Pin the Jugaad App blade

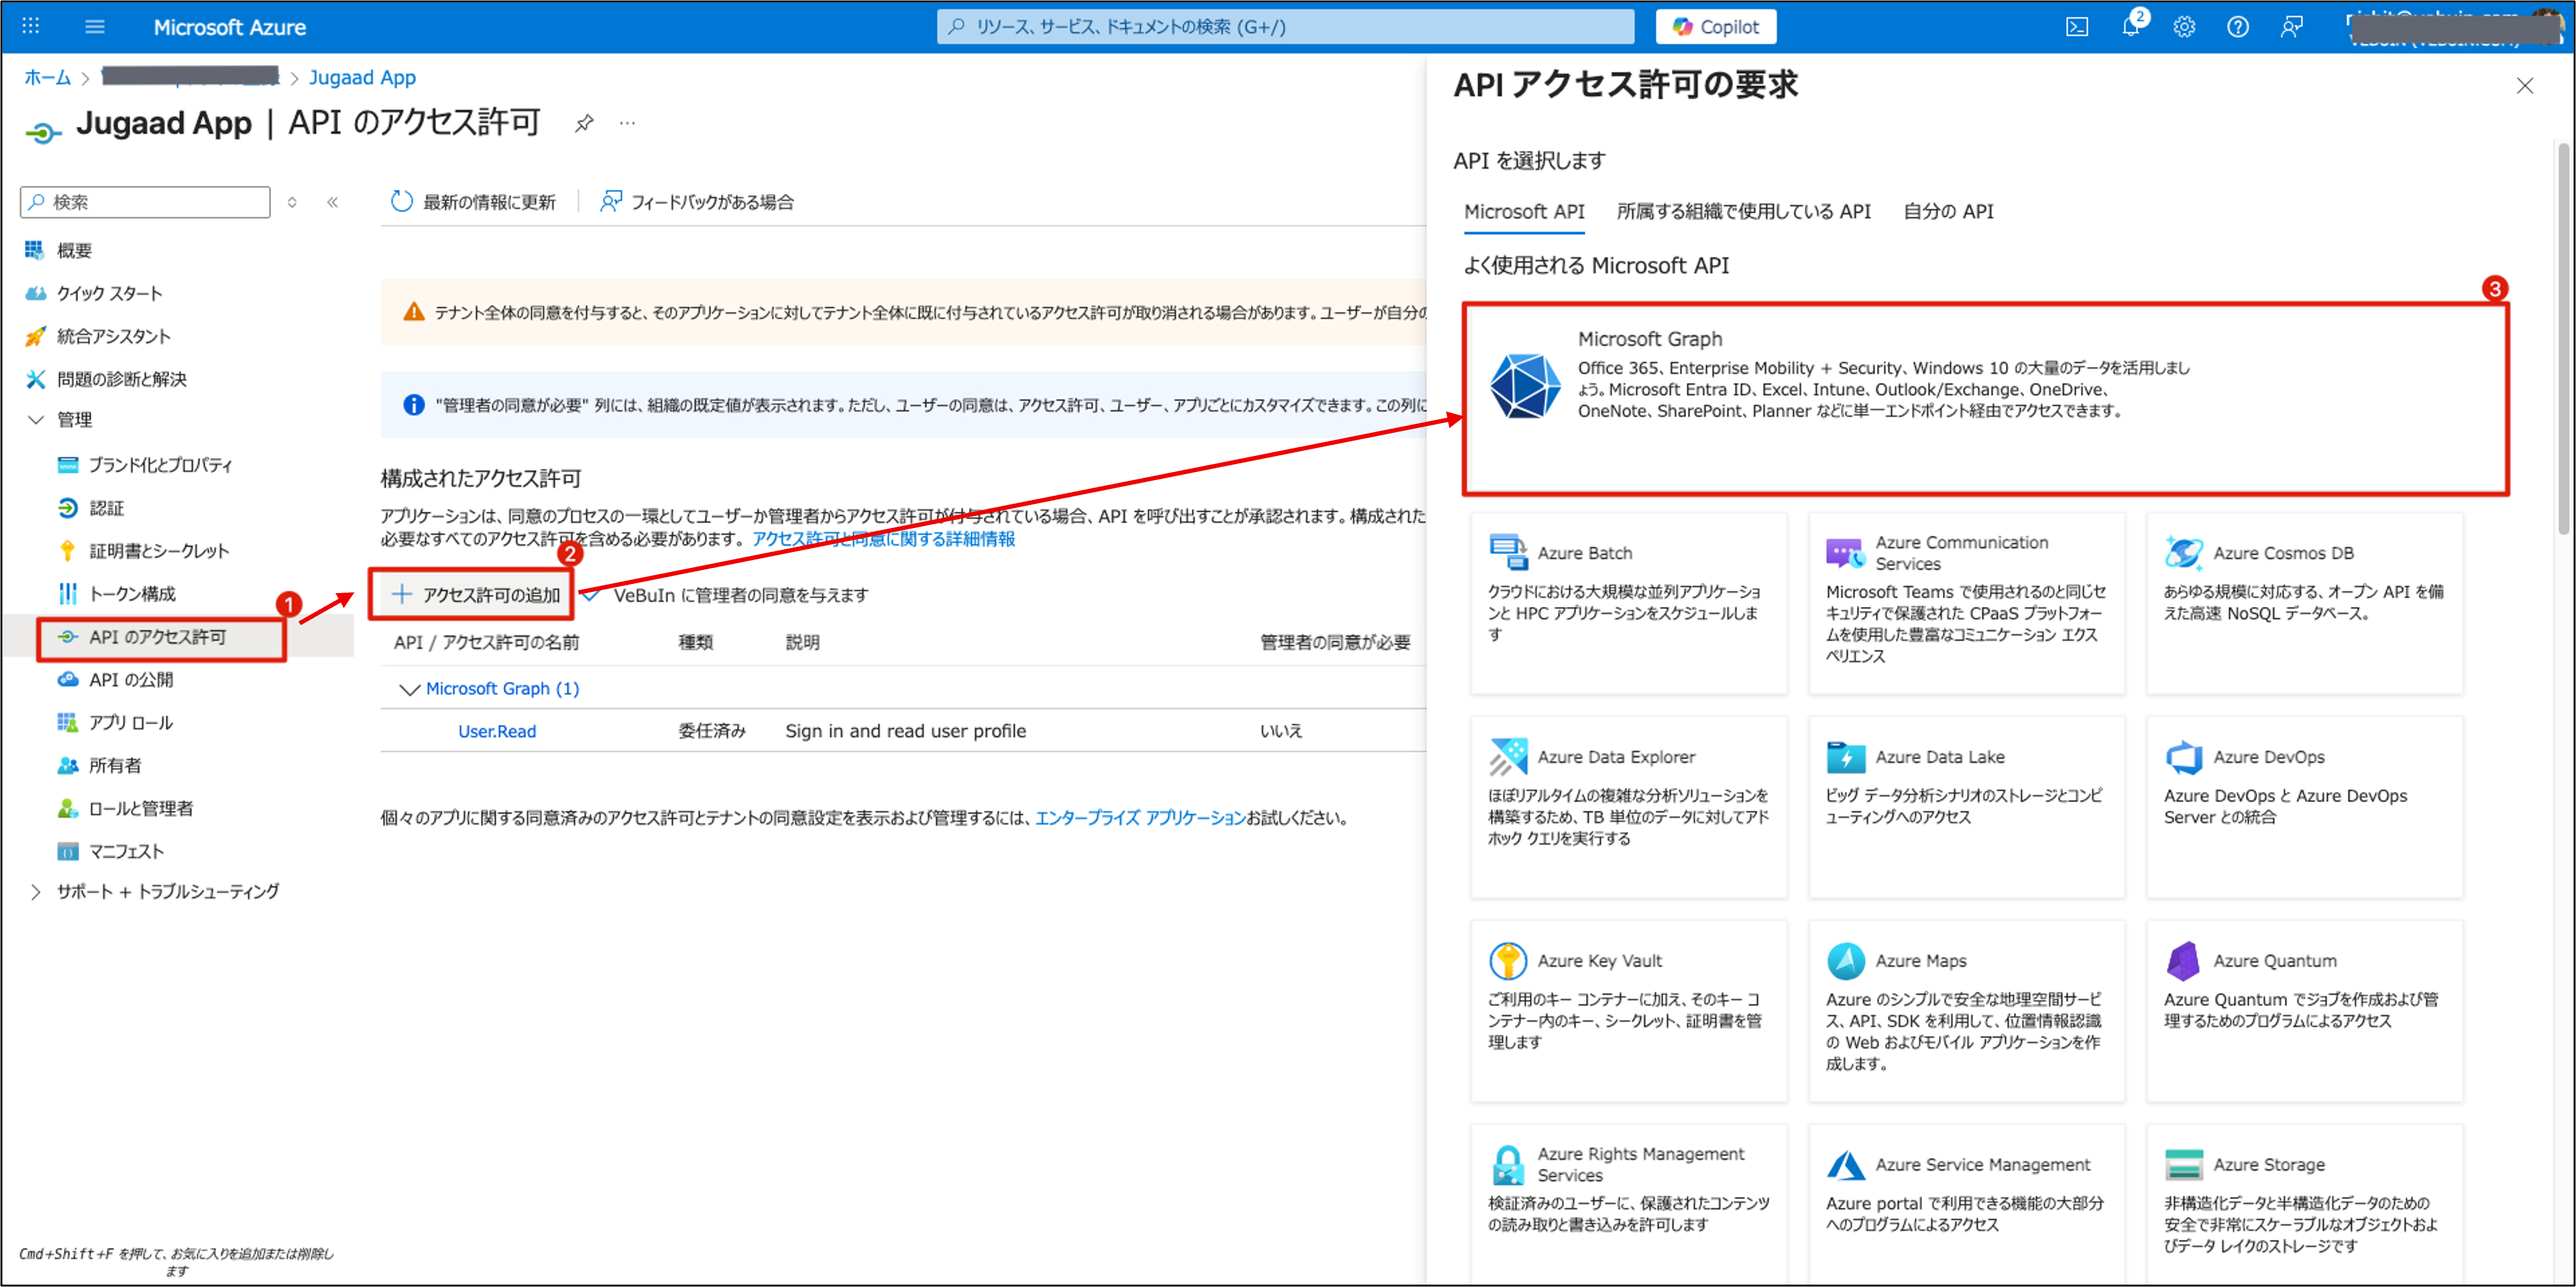584,123
